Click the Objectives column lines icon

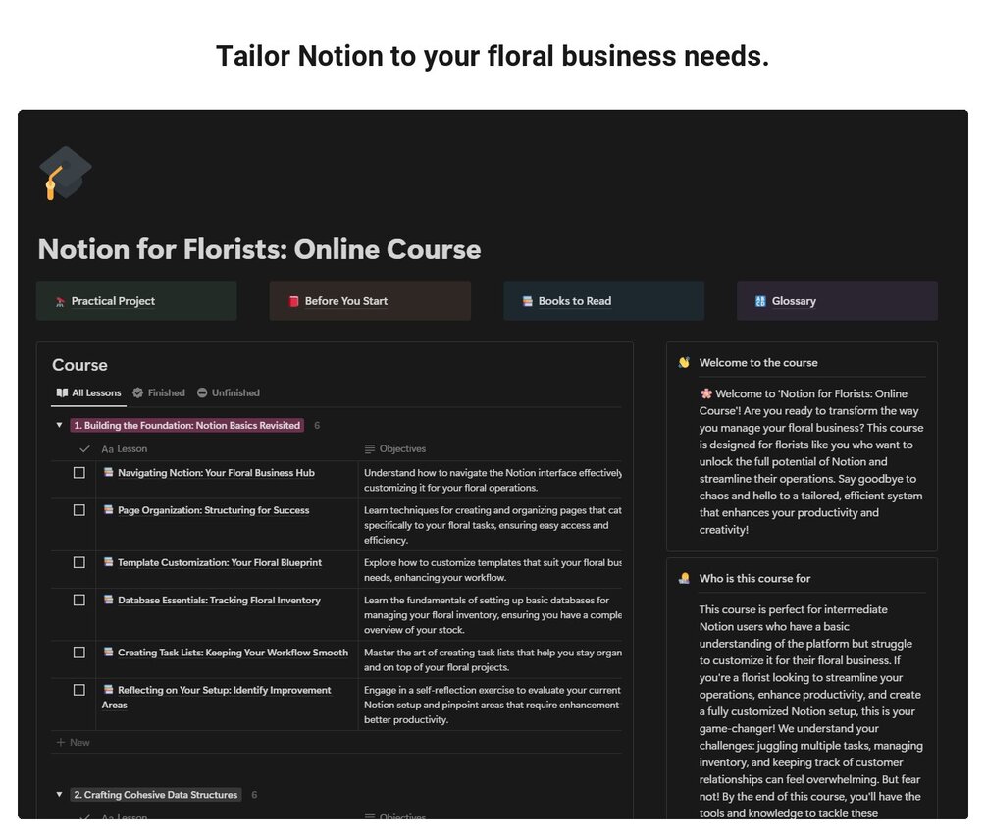tap(370, 449)
